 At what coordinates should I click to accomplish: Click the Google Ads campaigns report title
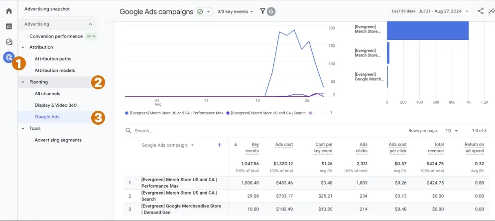point(156,11)
